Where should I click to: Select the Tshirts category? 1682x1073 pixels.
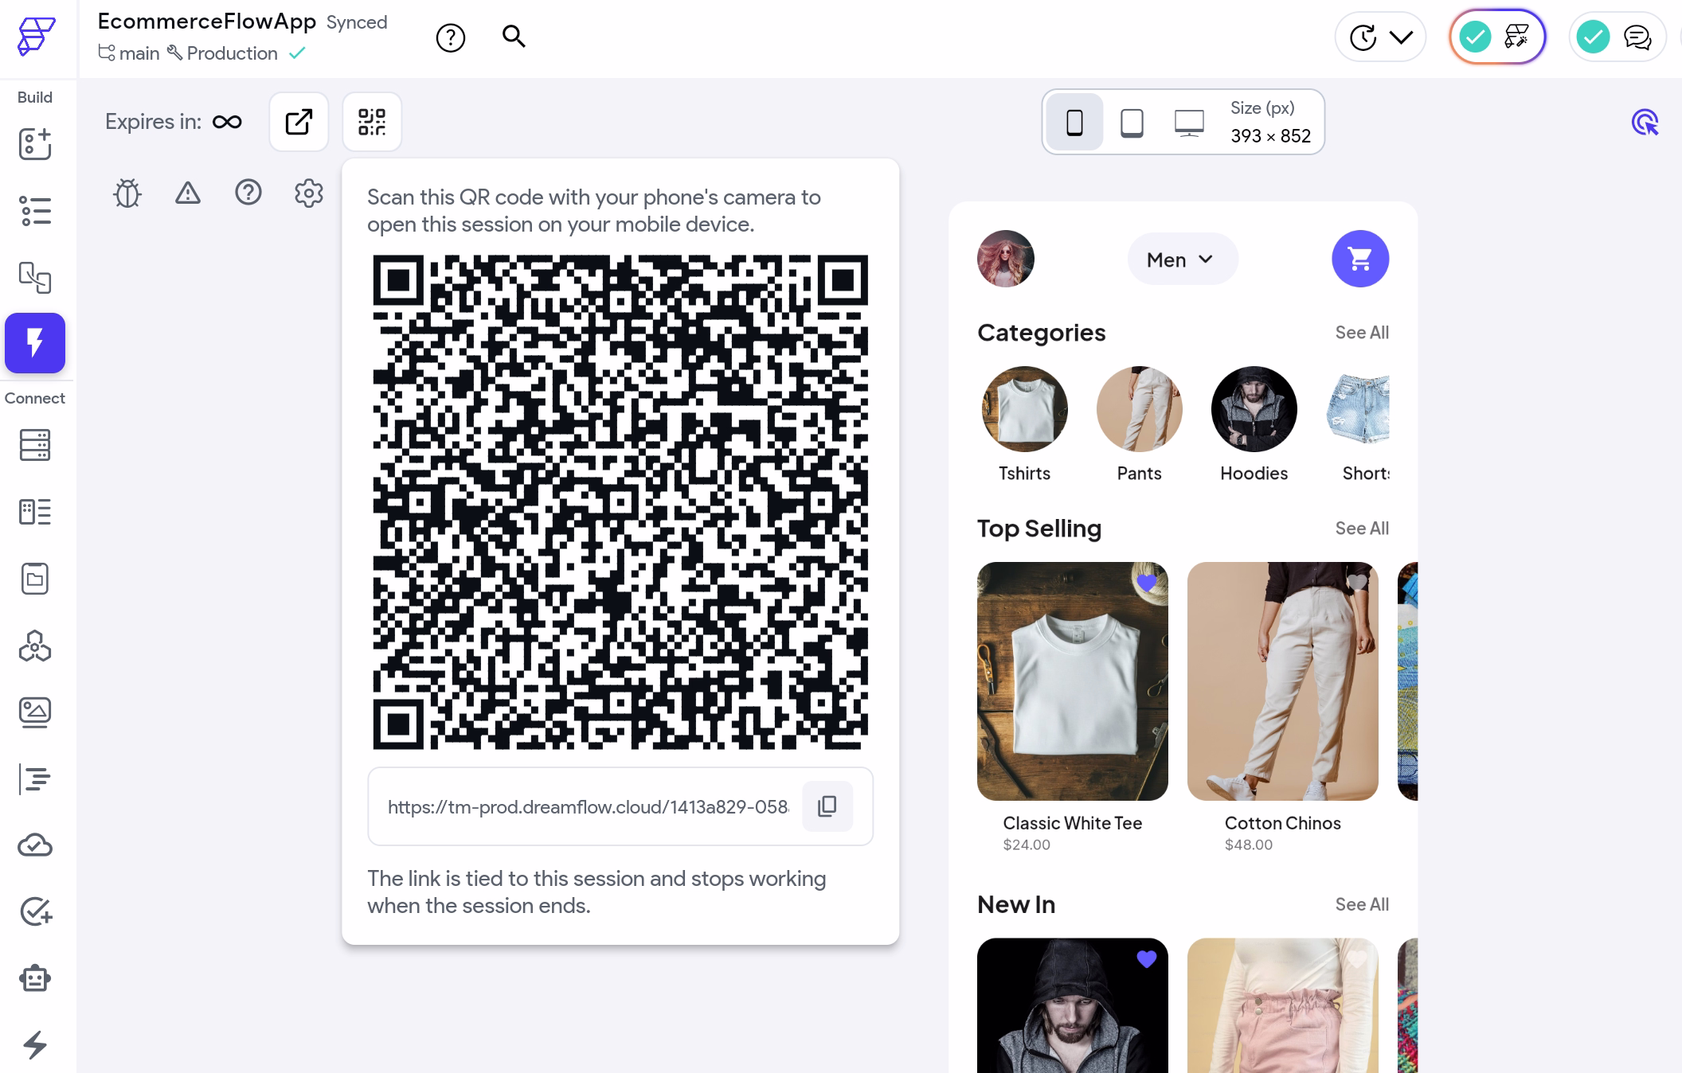coord(1024,424)
